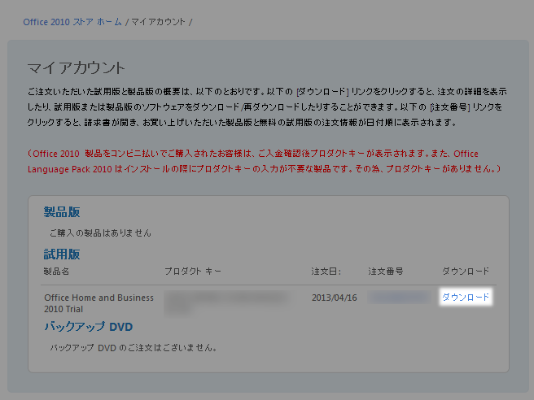Screen dimensions: 534x400
Task: Click the プロダクト キー column header
Action: coord(193,272)
